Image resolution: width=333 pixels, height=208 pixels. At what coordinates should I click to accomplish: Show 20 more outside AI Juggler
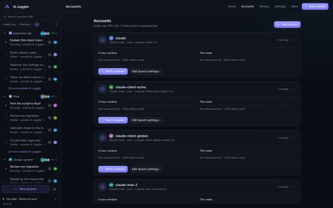(25, 88)
